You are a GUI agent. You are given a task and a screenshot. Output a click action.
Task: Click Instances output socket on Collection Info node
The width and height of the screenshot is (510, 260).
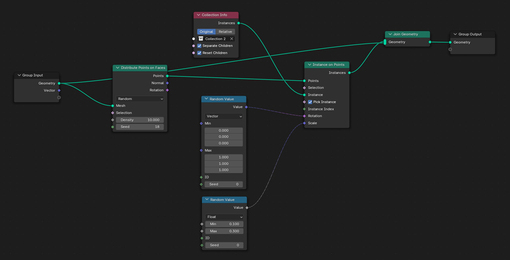pyautogui.click(x=239, y=23)
